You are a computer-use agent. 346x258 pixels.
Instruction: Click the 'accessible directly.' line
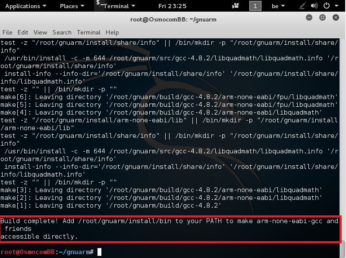click(39, 236)
